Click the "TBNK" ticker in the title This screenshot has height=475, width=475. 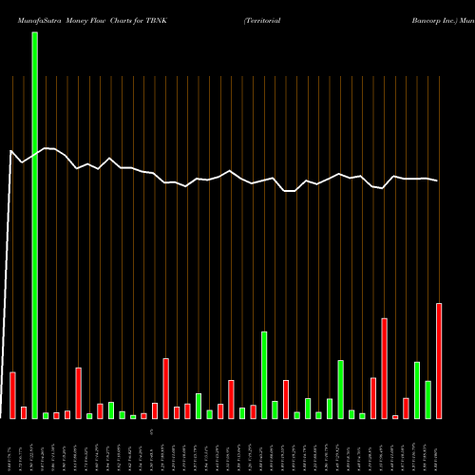tap(157, 21)
